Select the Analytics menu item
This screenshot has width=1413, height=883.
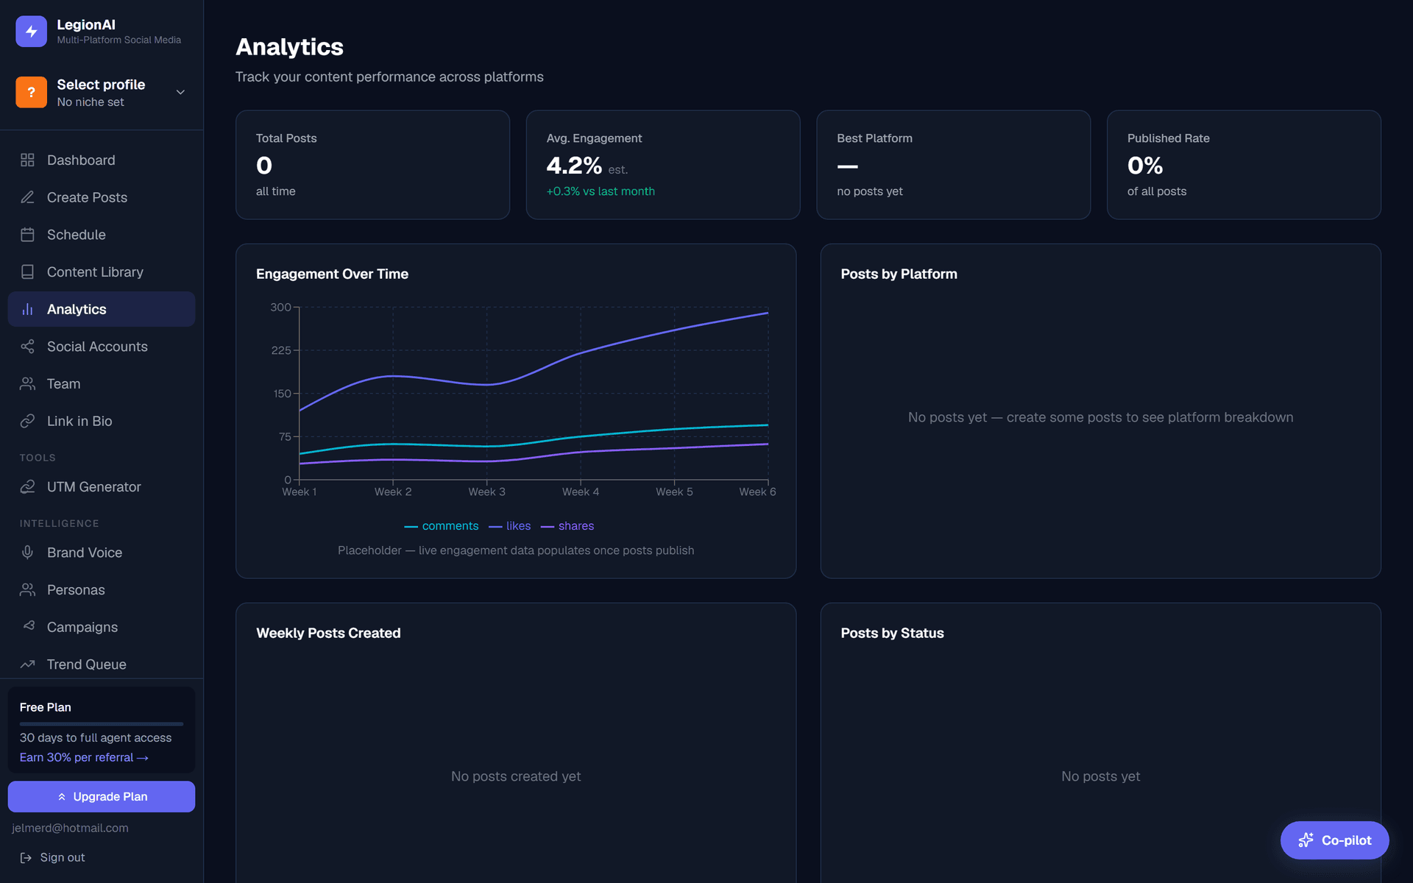point(102,309)
